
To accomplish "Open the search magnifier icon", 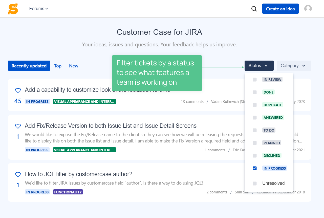I will (x=254, y=9).
